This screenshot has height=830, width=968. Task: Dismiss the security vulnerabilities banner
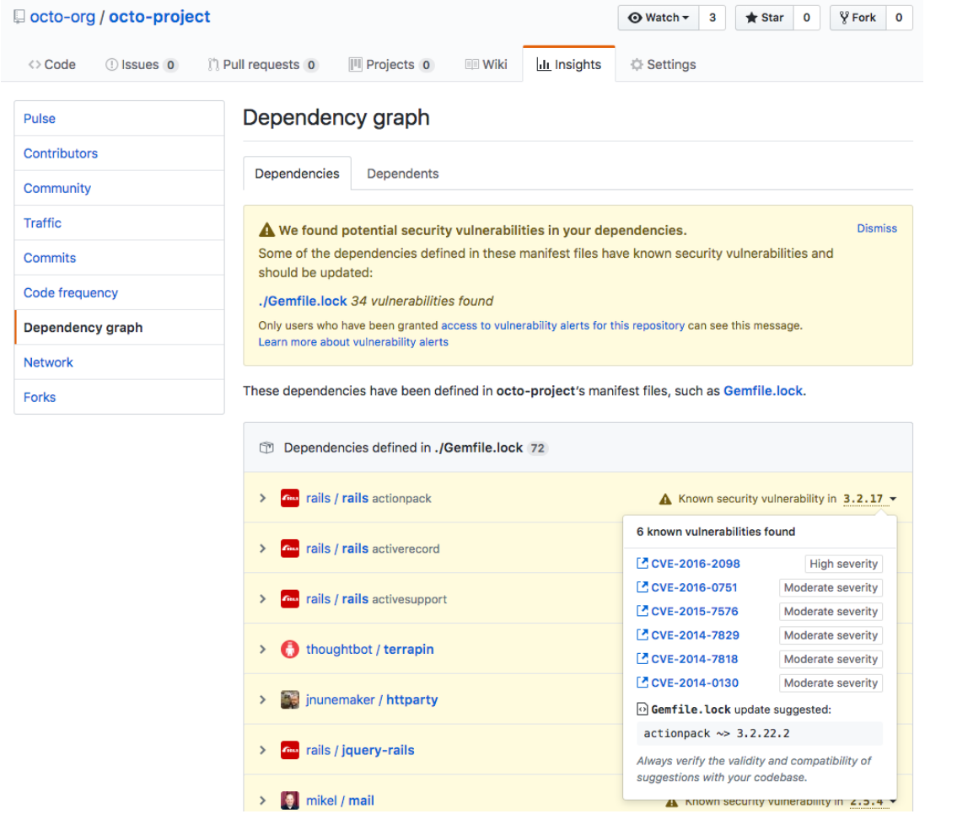coord(876,228)
